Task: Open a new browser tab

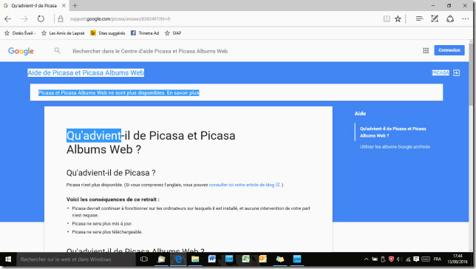Action: click(75, 5)
